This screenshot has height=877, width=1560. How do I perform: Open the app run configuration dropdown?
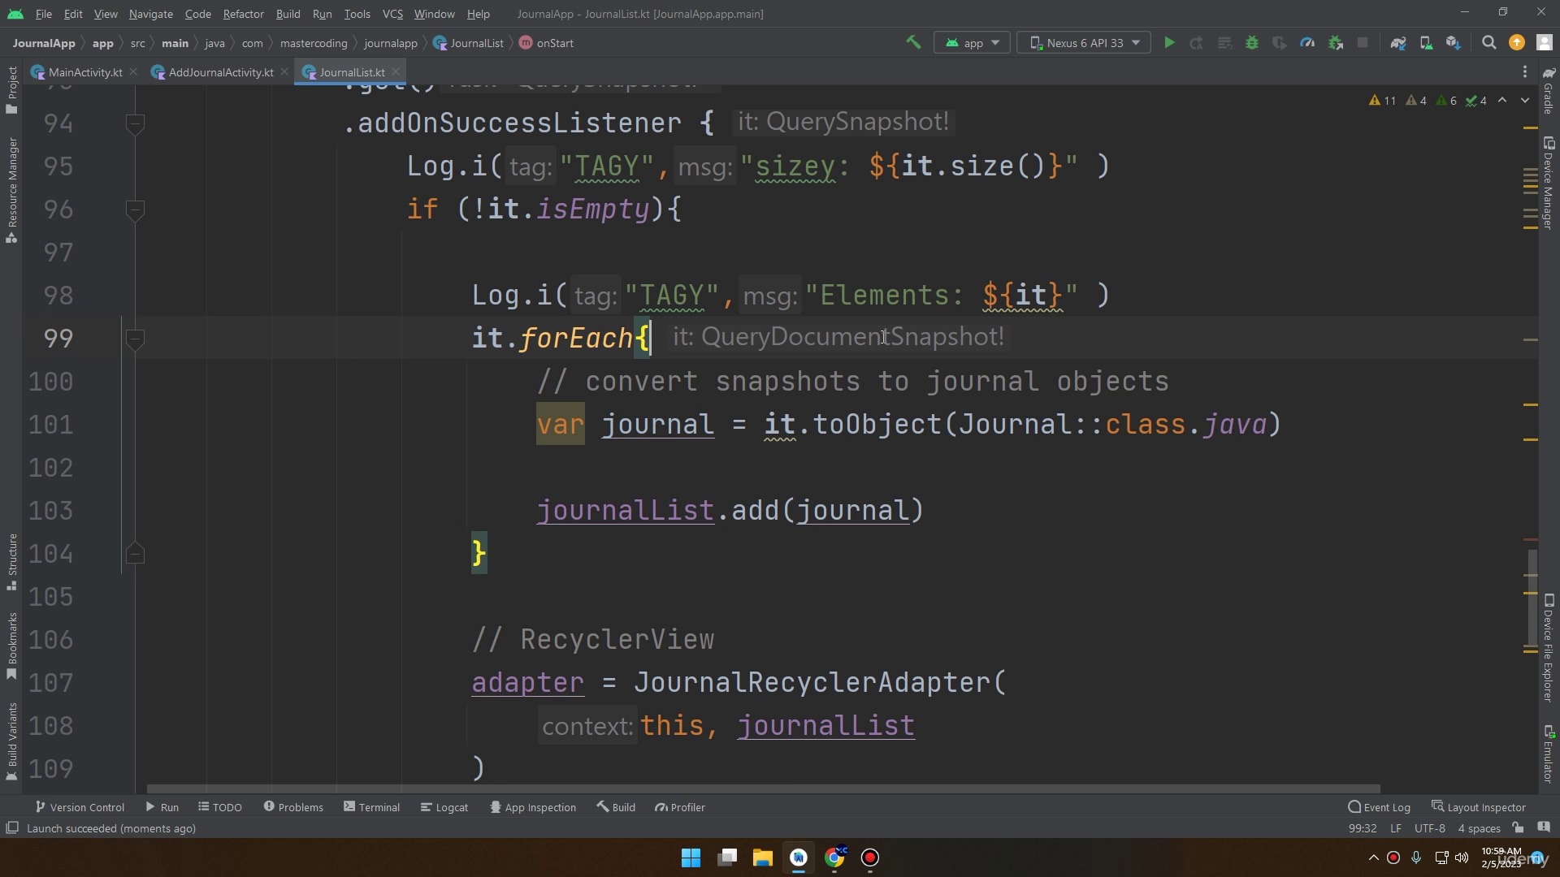(972, 43)
